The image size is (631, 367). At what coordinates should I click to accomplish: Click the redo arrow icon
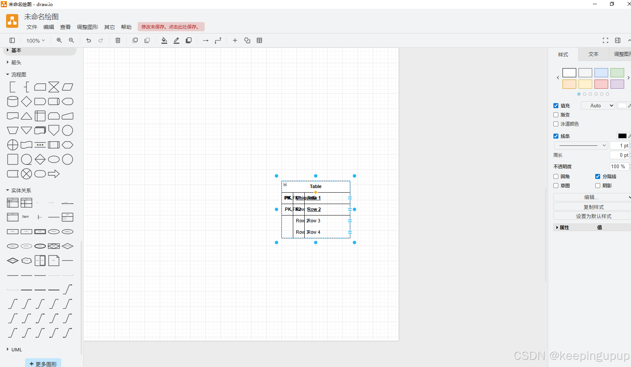coord(101,40)
